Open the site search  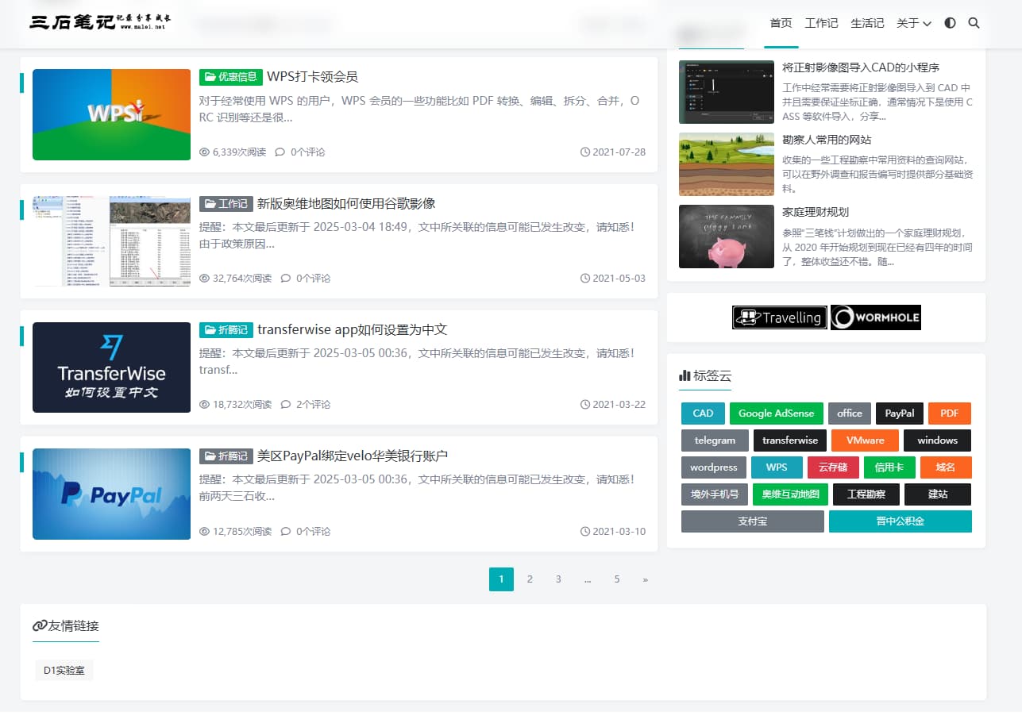click(974, 24)
